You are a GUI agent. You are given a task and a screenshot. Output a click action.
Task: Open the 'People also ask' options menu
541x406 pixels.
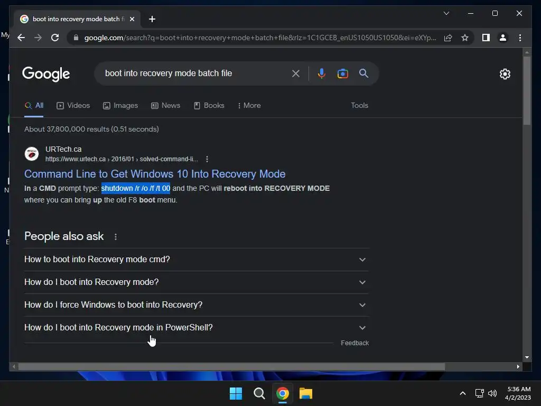coord(116,237)
